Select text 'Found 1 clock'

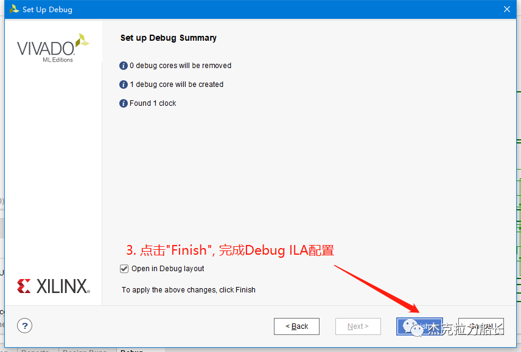(x=153, y=103)
